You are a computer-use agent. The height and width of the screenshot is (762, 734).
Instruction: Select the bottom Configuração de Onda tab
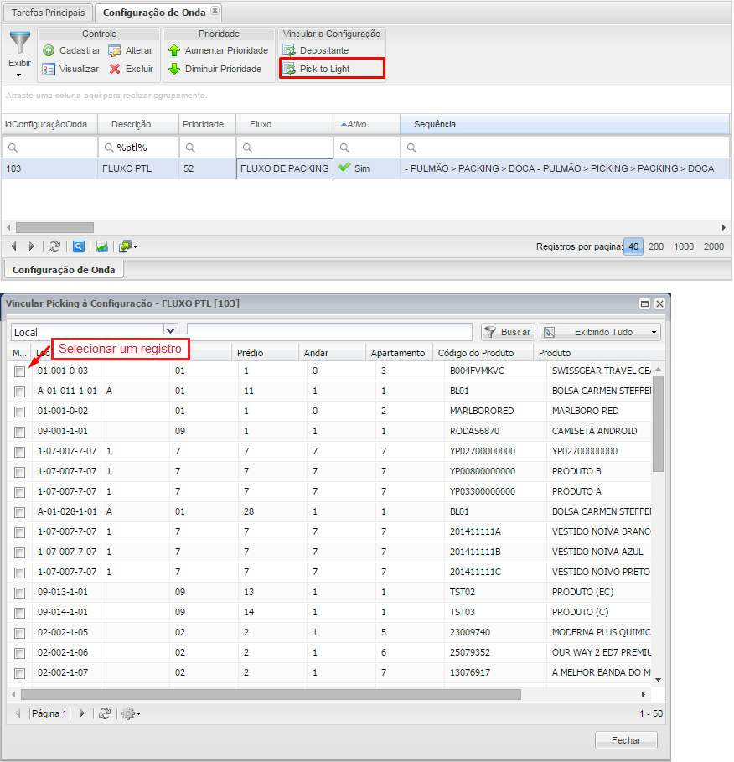[x=64, y=270]
